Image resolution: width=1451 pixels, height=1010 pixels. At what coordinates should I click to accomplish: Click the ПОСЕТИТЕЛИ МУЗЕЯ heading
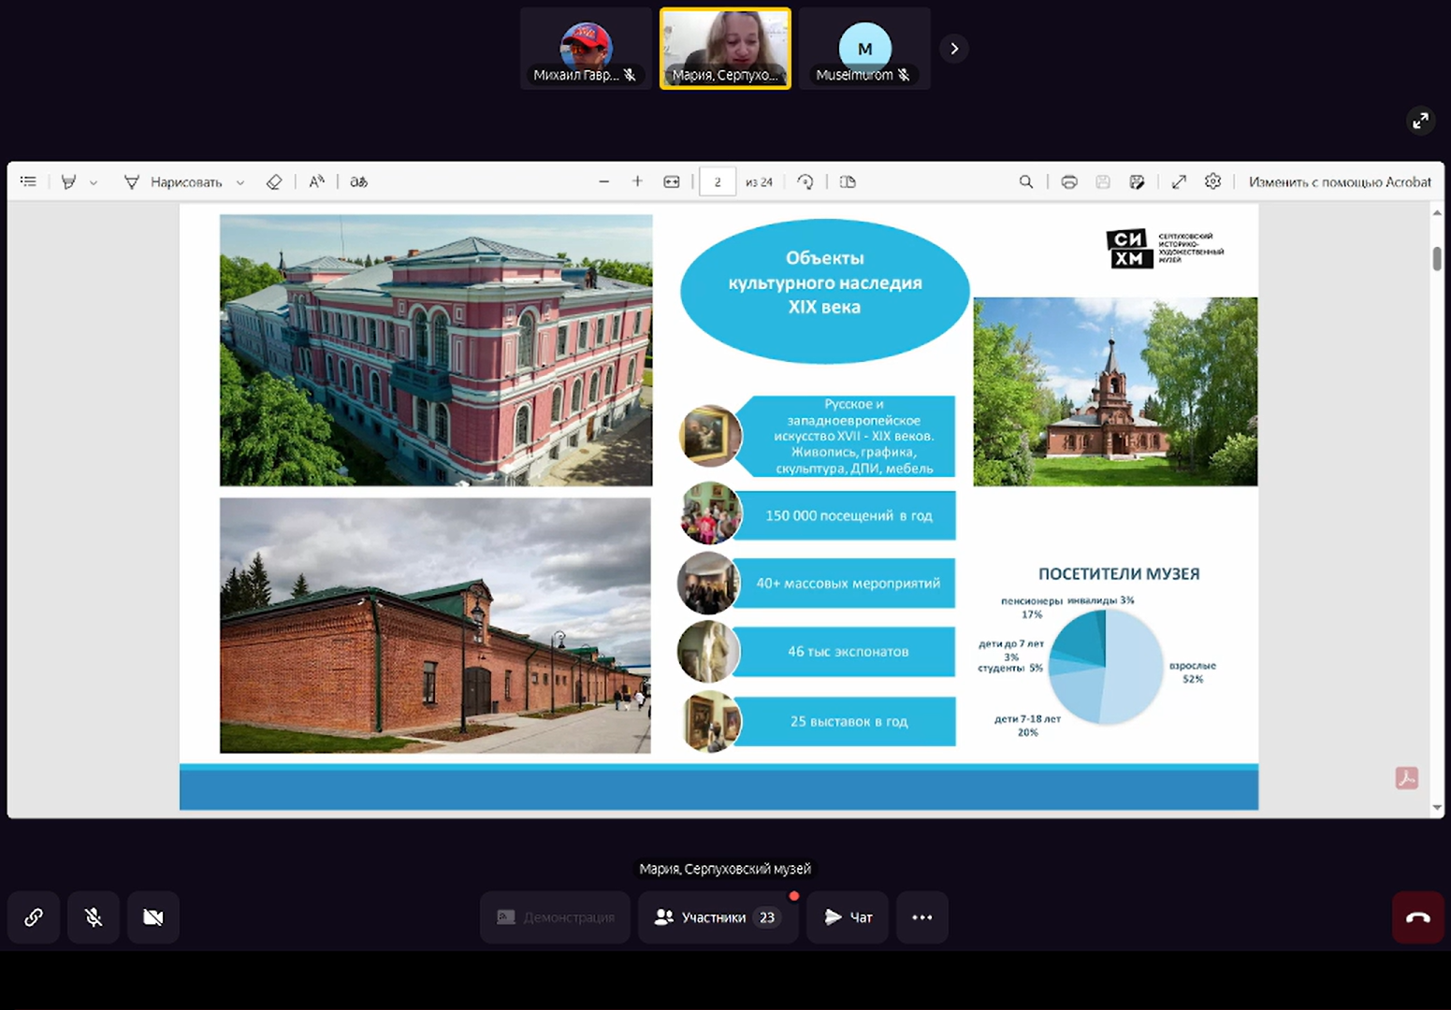(x=1119, y=574)
